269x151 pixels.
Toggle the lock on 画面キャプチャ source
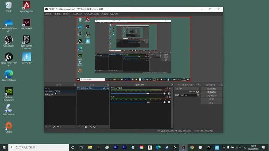108,89
